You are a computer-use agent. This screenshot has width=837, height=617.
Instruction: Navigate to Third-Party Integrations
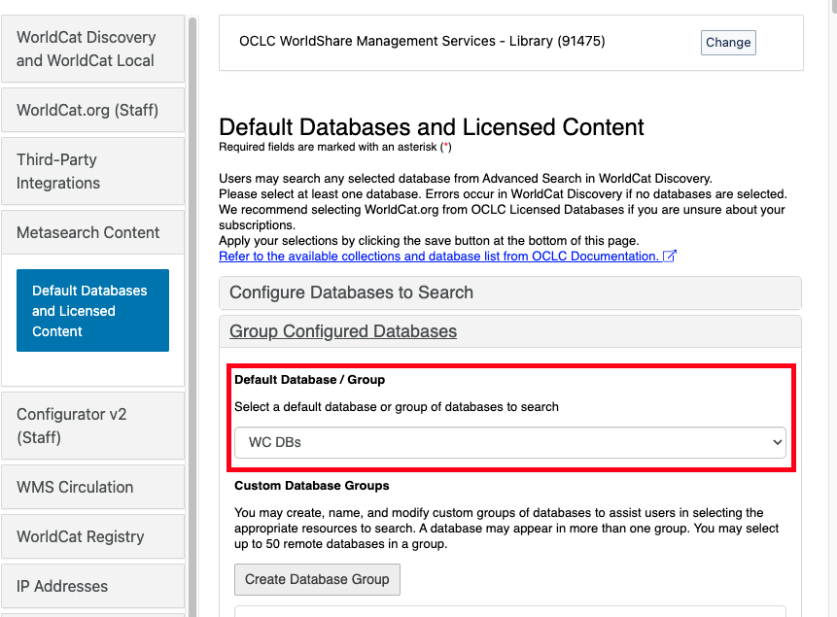(92, 171)
